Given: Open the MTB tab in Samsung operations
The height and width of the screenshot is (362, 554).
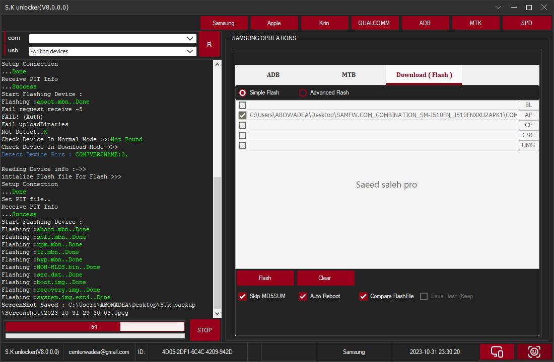Looking at the screenshot, I should tap(349, 75).
